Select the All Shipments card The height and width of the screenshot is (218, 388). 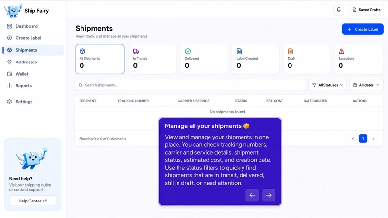[100, 59]
